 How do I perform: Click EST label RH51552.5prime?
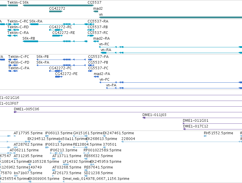[218, 133]
